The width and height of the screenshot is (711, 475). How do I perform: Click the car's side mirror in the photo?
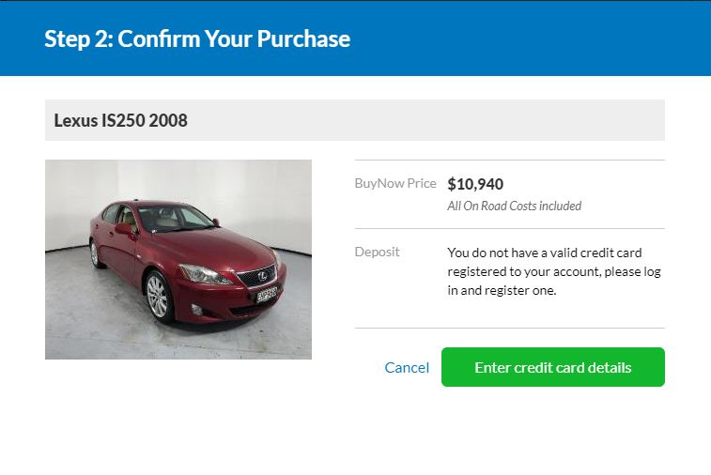[126, 229]
